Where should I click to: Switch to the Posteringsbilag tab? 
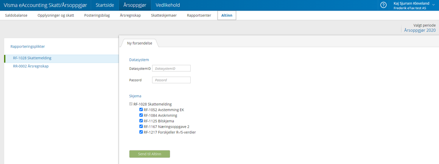tap(97, 15)
